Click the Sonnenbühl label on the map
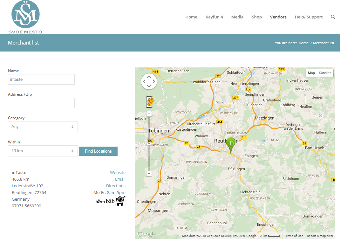340x242 pixels. [x=217, y=223]
